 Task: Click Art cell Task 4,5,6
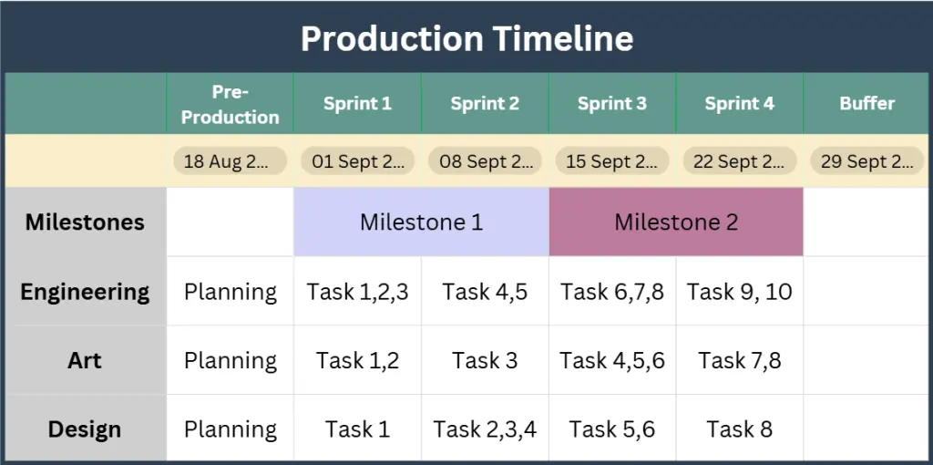611,360
